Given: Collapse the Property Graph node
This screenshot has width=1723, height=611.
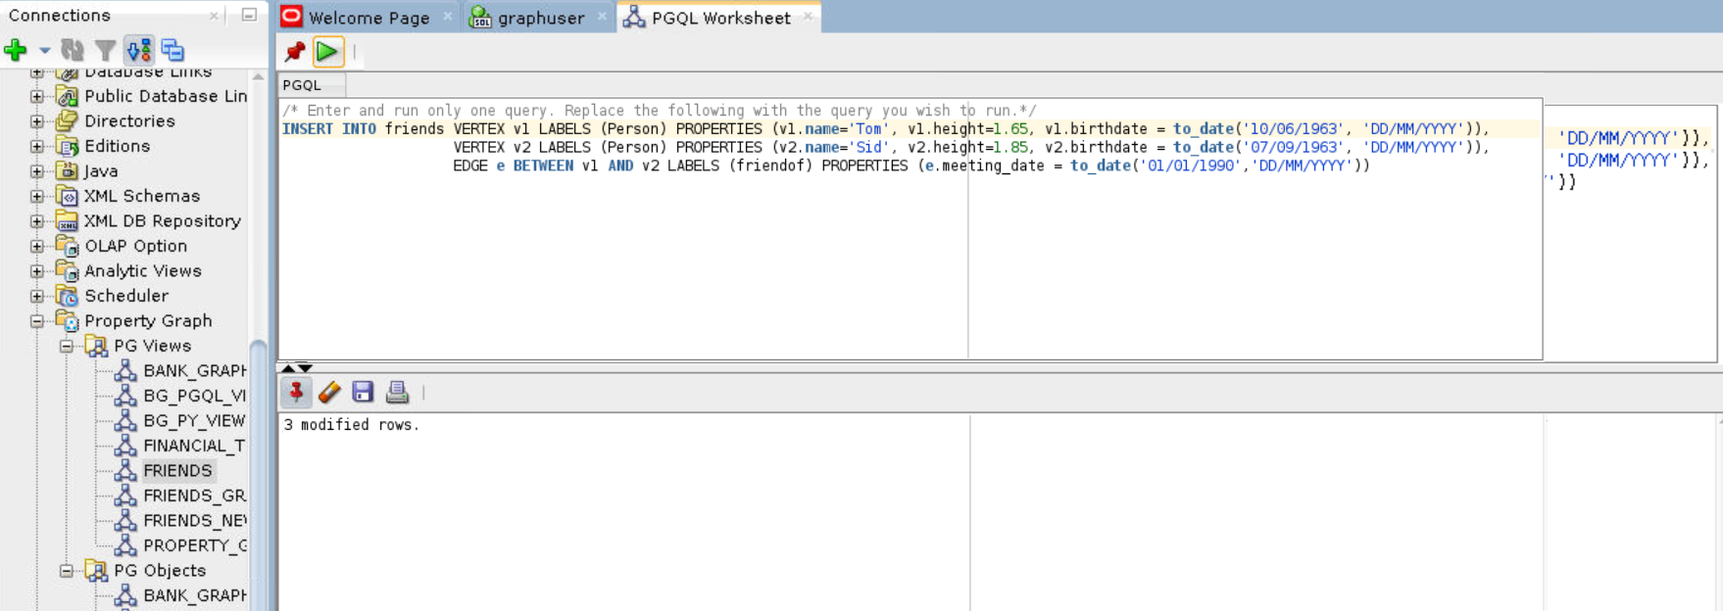Looking at the screenshot, I should pyautogui.click(x=37, y=321).
